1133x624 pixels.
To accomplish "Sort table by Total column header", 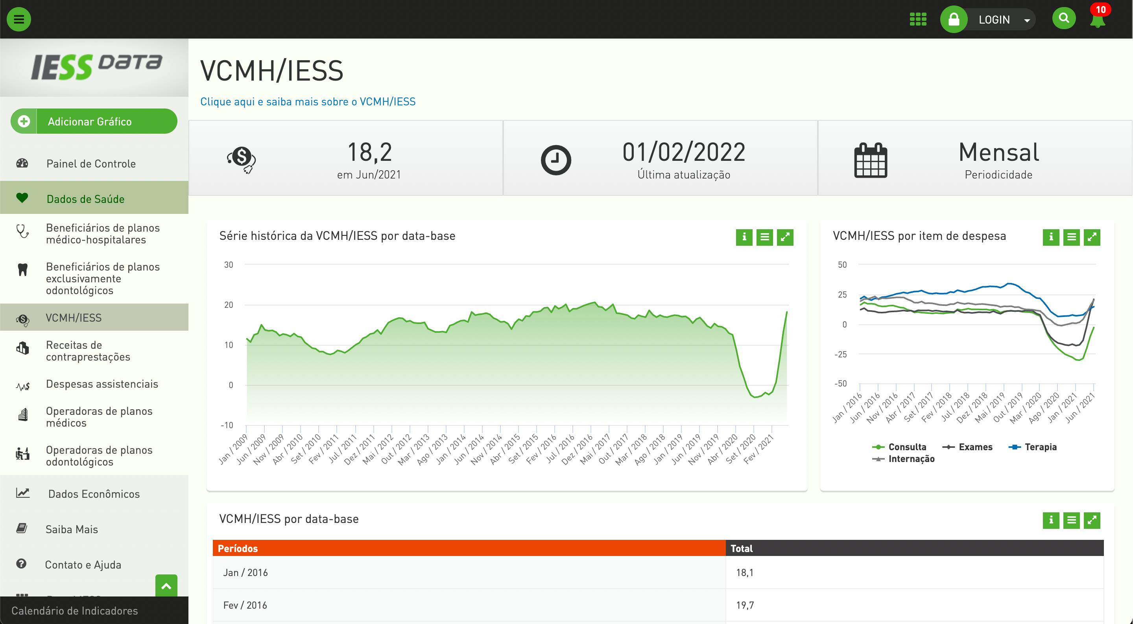I will pyautogui.click(x=915, y=548).
